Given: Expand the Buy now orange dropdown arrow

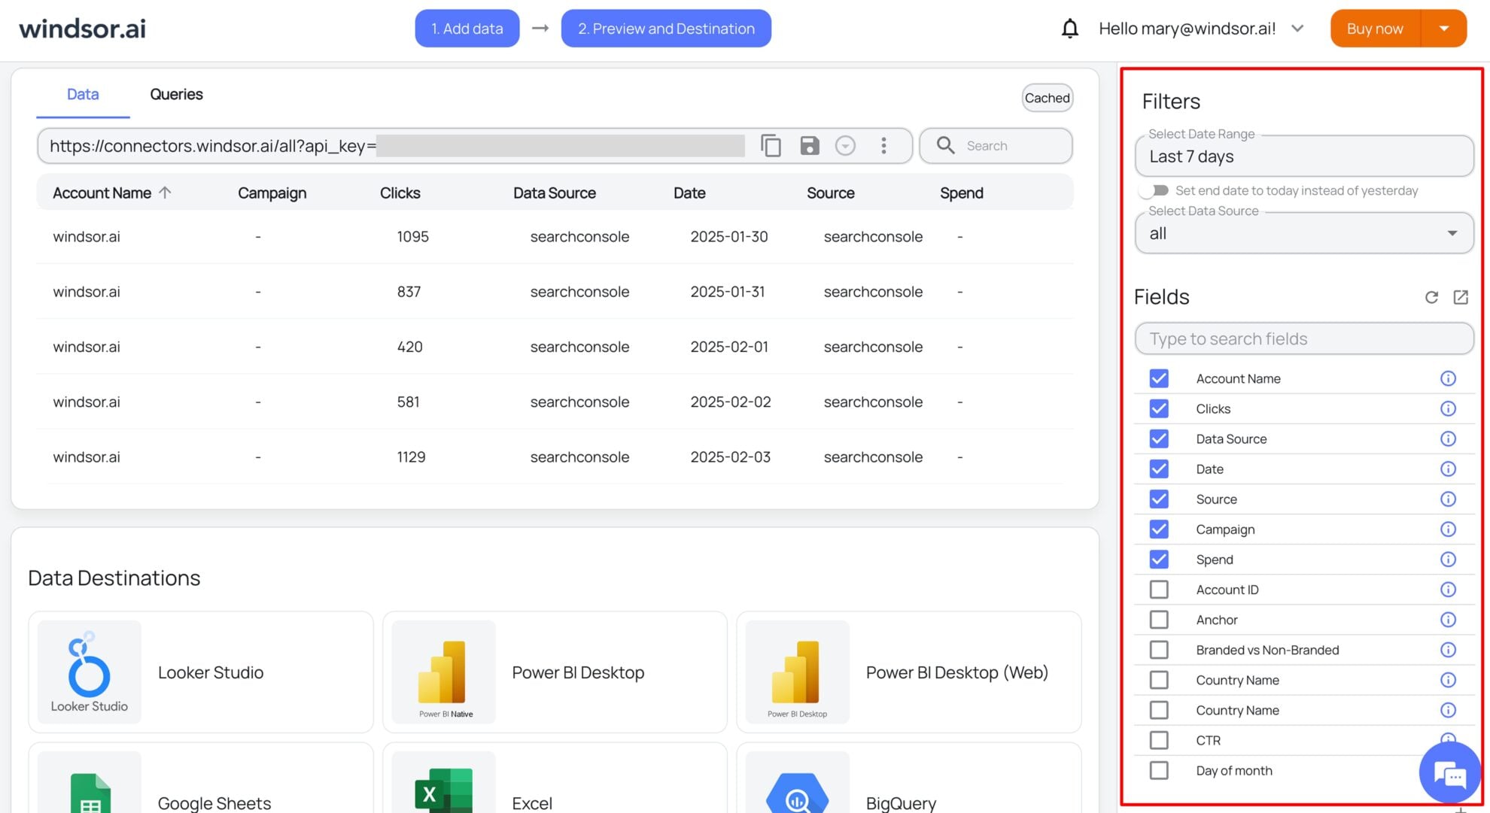Looking at the screenshot, I should (1444, 28).
